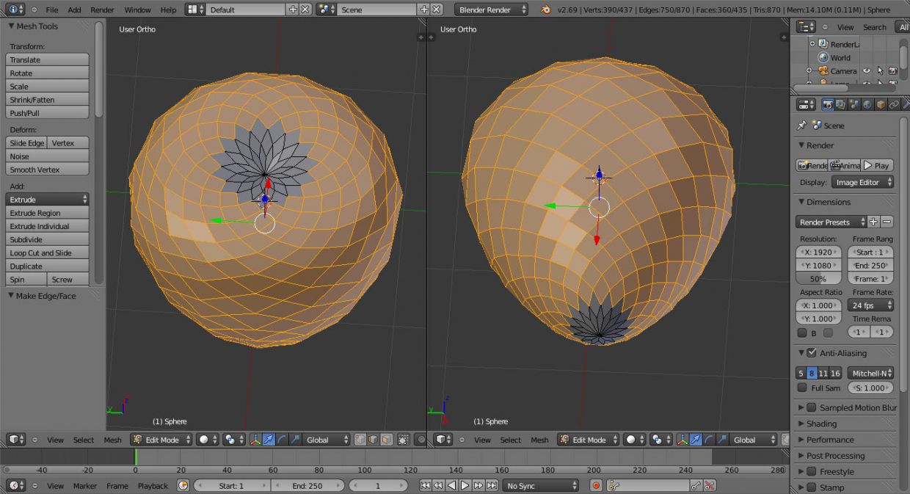
Task: Open Display Image Editor dropdown
Action: pyautogui.click(x=863, y=182)
